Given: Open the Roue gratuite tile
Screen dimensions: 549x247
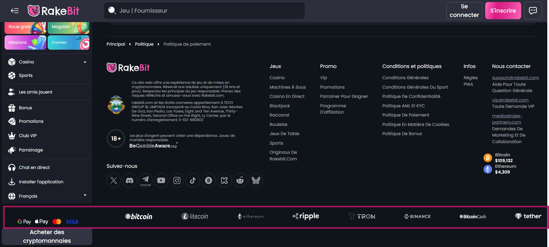Looking at the screenshot, I should point(25,28).
